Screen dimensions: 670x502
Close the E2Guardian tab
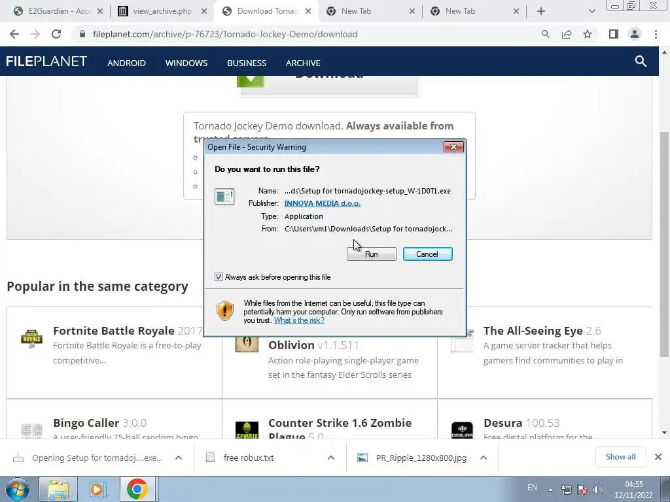coord(100,11)
